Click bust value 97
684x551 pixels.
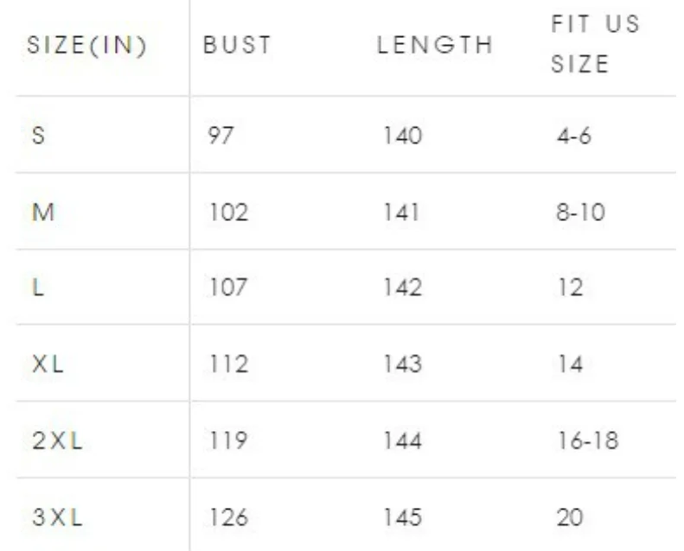[x=221, y=135]
